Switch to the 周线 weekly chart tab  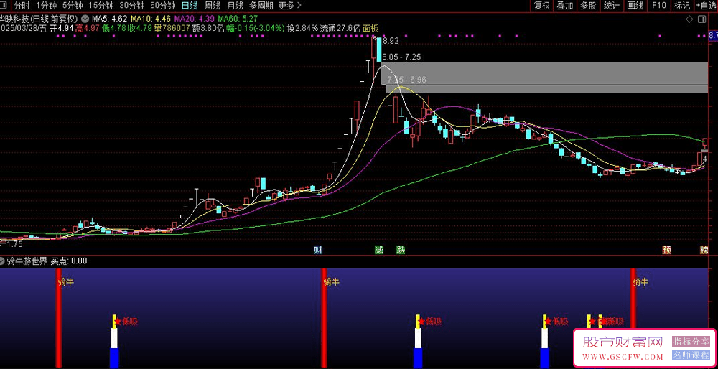click(213, 6)
